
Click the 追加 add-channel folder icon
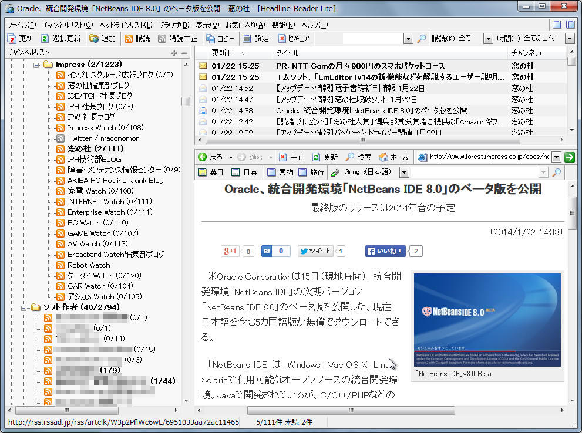pos(94,39)
